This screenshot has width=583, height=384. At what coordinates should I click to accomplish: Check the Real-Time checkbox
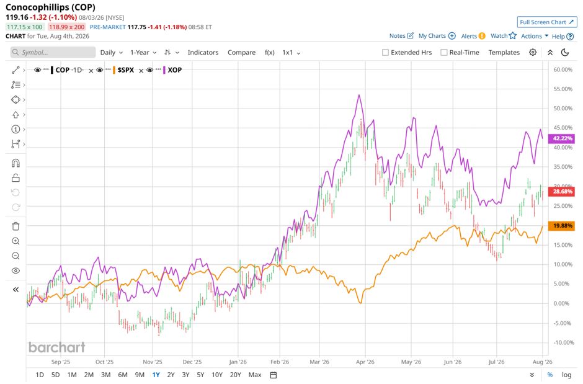443,52
